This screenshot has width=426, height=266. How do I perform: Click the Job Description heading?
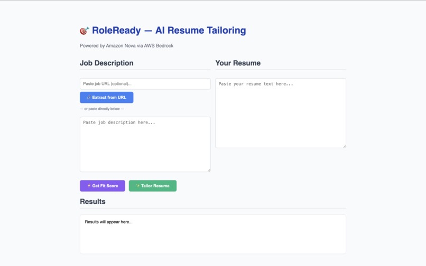(107, 63)
